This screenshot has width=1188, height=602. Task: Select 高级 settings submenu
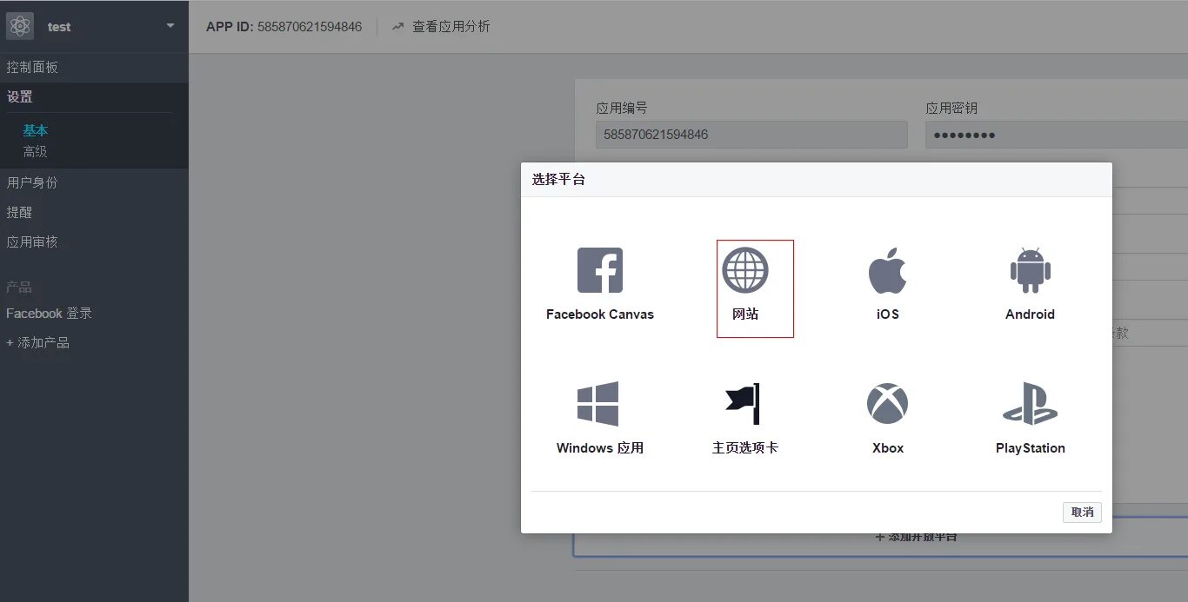click(x=35, y=151)
